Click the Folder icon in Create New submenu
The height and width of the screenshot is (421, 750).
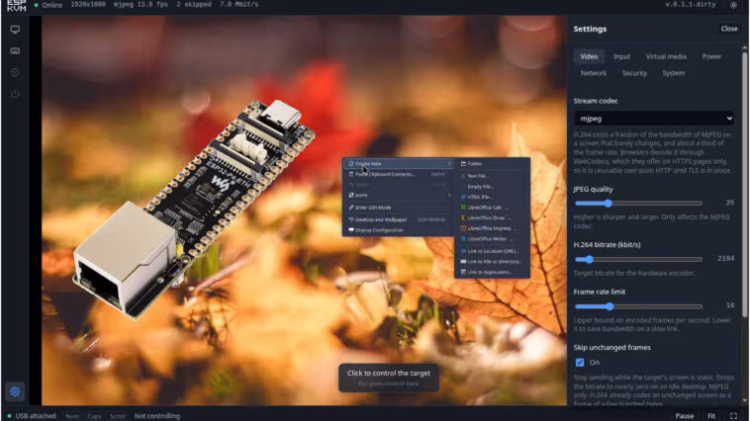(463, 163)
